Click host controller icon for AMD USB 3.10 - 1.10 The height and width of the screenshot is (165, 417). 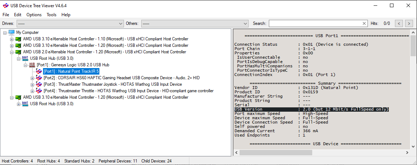(18, 39)
